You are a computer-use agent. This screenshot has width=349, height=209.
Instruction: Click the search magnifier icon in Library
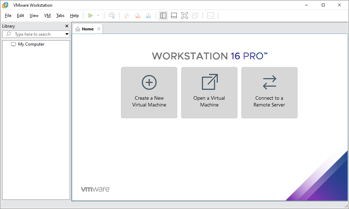click(8, 34)
